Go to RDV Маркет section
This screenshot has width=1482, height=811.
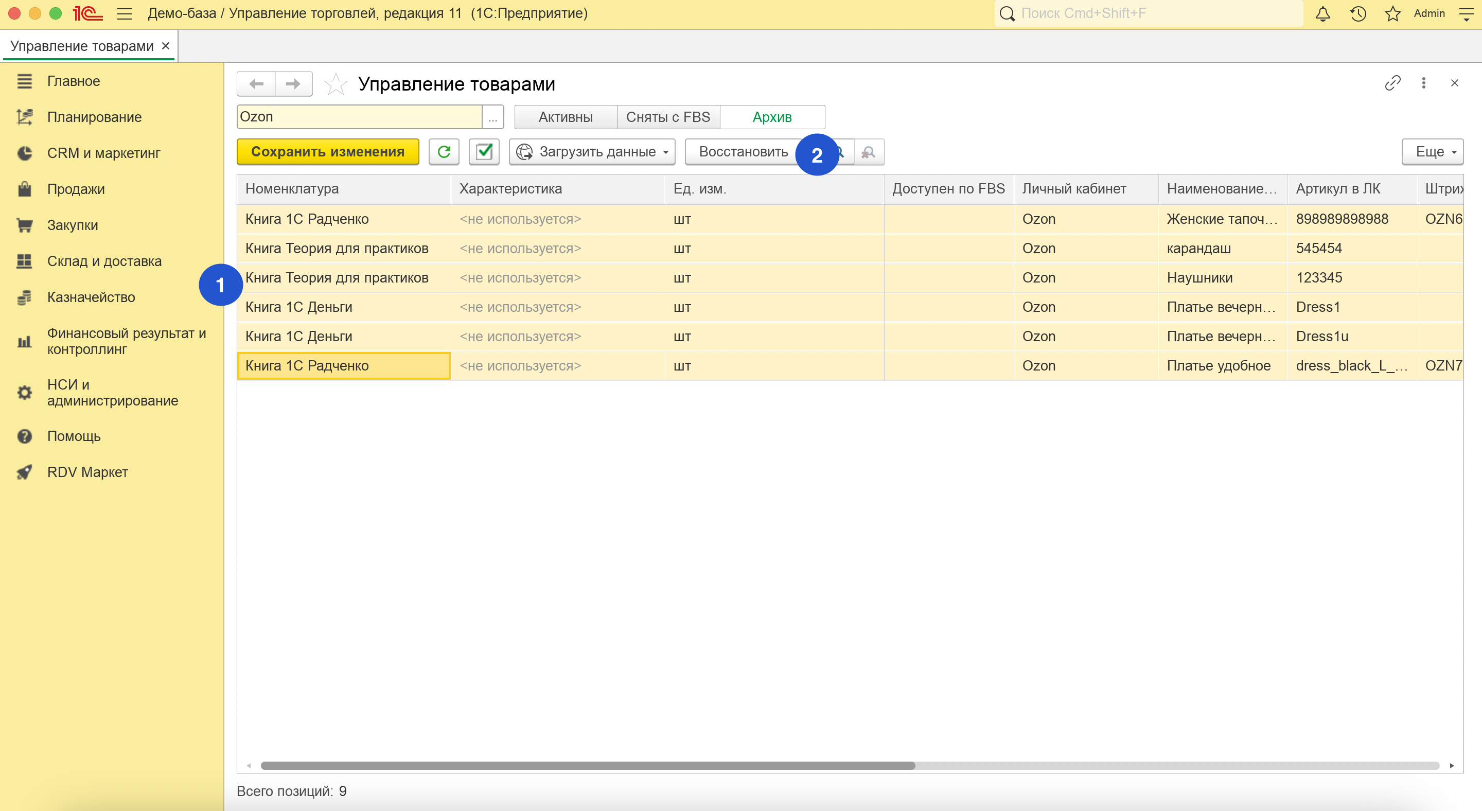point(87,472)
